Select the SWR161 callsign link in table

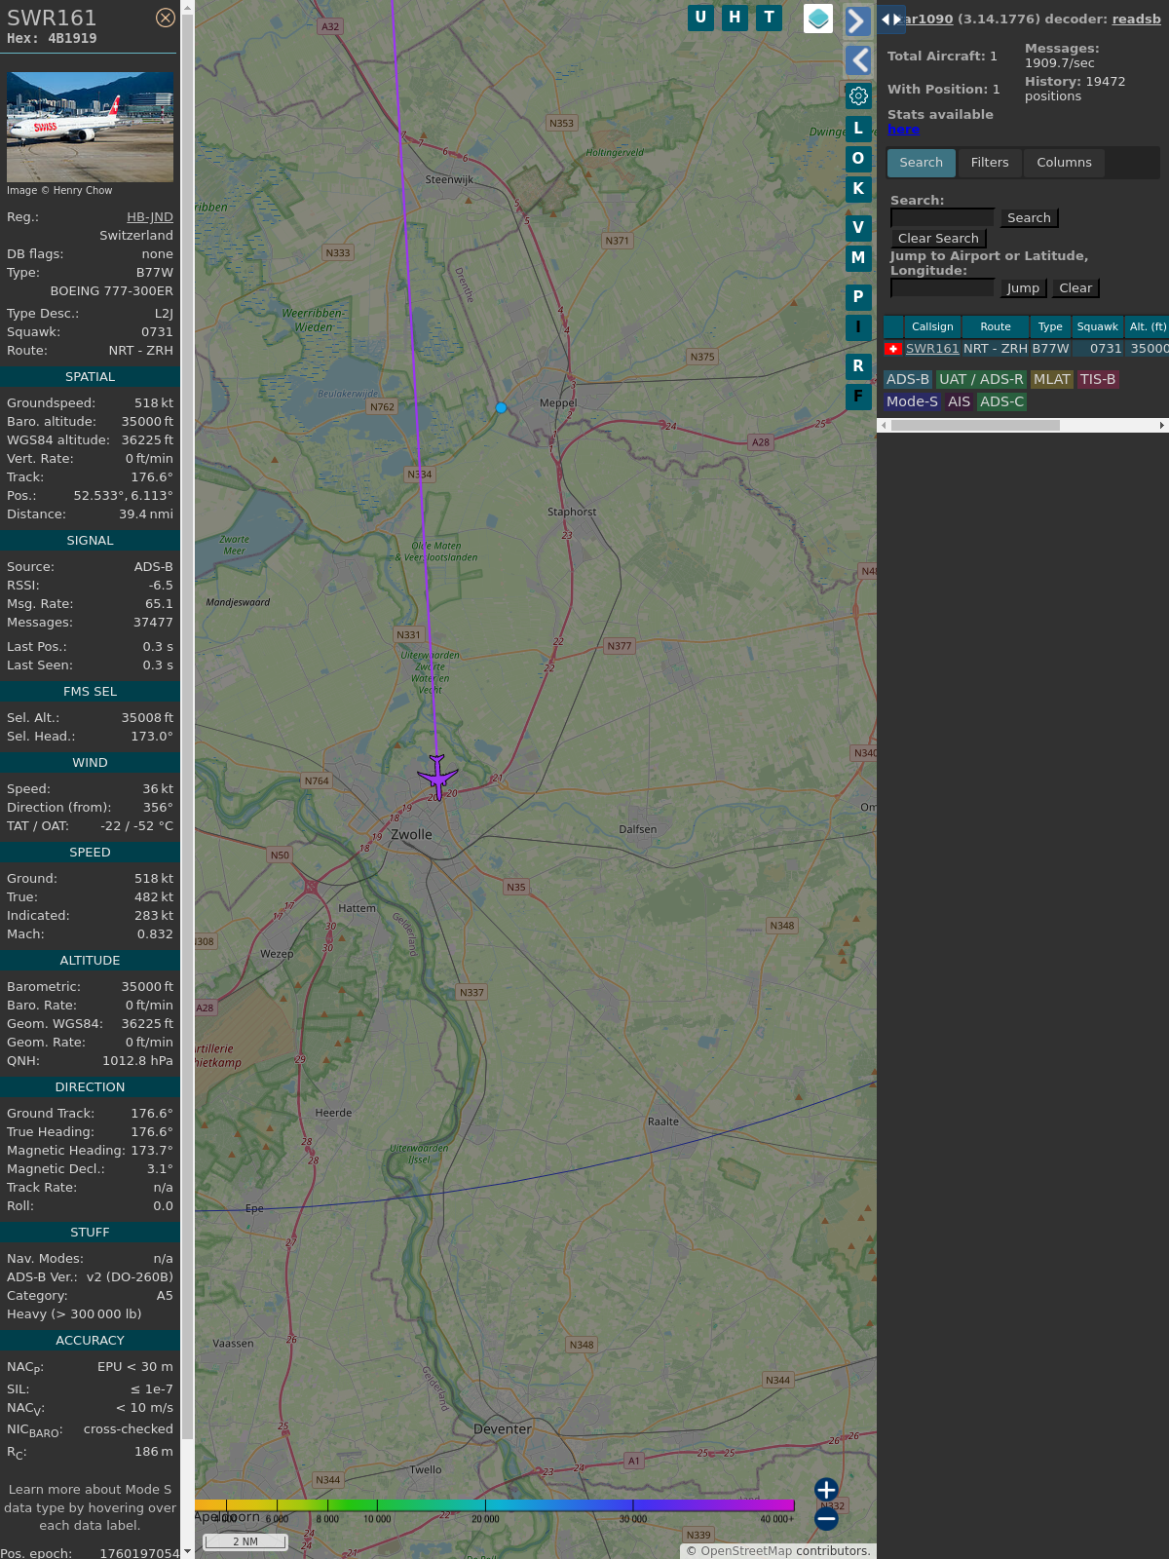click(932, 349)
